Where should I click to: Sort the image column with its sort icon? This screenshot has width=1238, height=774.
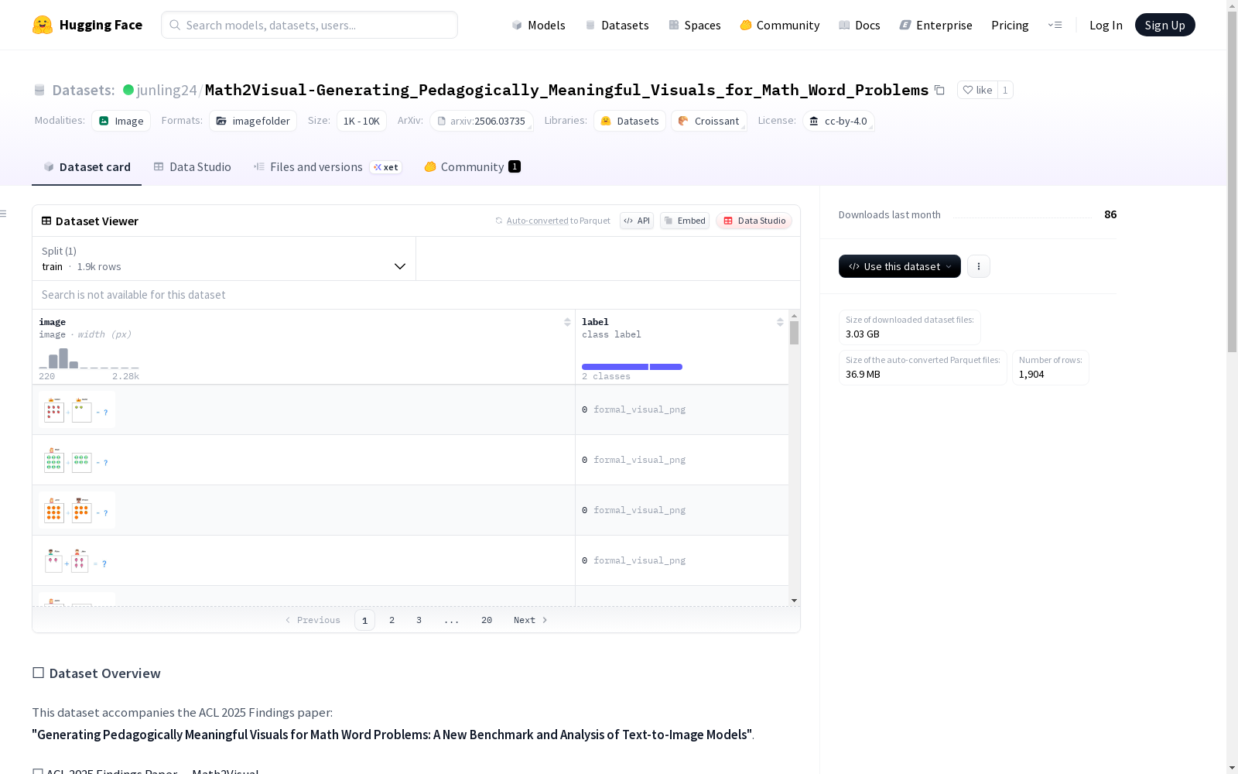pos(567,322)
